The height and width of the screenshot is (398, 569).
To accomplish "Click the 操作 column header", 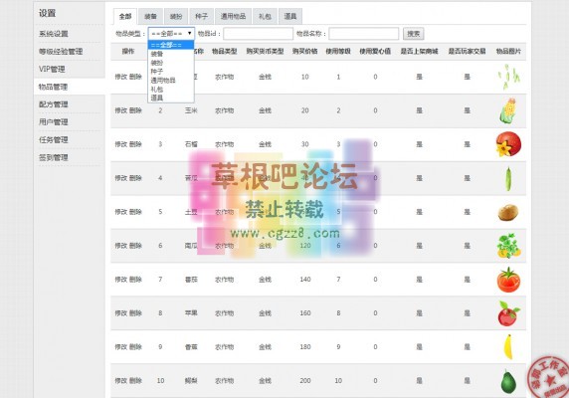I will (x=128, y=51).
